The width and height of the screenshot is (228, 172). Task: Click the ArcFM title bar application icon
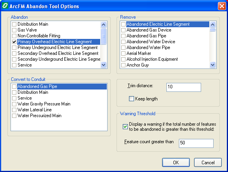[x=5, y=6]
